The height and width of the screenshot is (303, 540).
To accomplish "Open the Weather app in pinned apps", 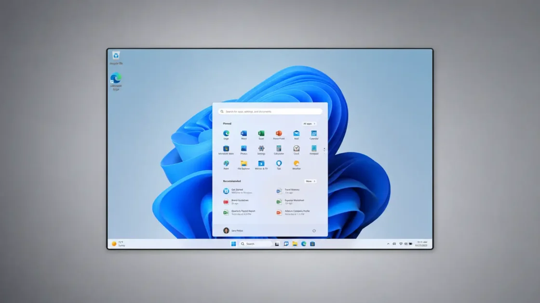I will point(296,165).
